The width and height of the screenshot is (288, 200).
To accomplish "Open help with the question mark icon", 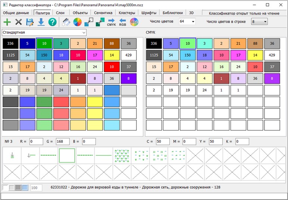I will click(x=53, y=22).
